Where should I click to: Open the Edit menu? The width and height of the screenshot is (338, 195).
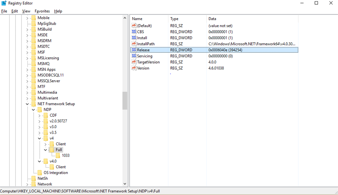coord(15,11)
